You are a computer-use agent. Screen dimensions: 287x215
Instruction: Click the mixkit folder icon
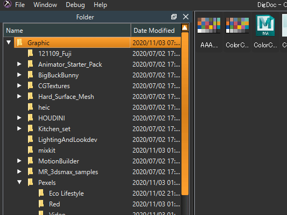pyautogui.click(x=31, y=150)
